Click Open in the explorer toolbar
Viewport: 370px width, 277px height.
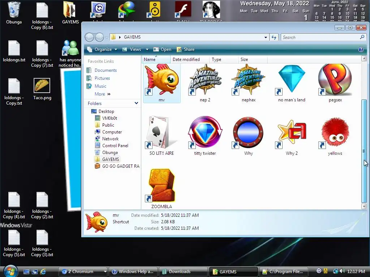click(x=162, y=49)
